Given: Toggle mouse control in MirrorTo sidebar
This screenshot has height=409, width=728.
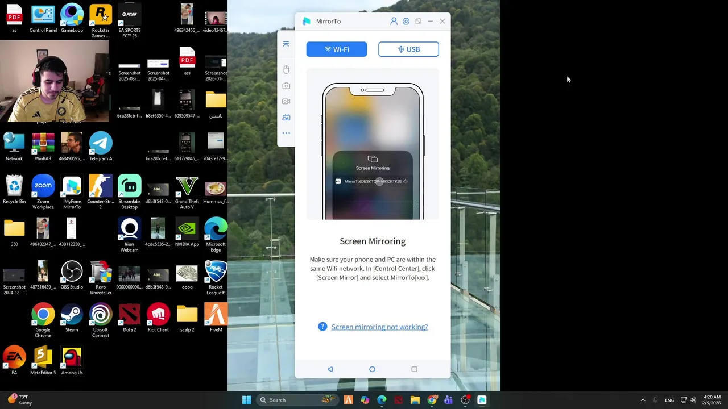Looking at the screenshot, I should [286, 69].
